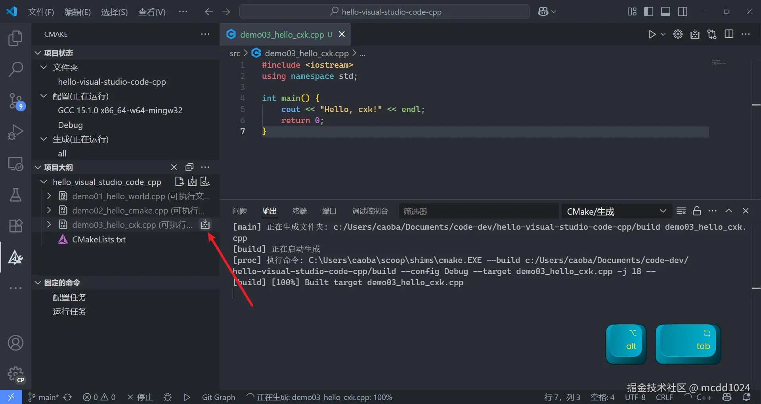Click the output 筛选器 filter field
This screenshot has width=761, height=404.
point(478,211)
